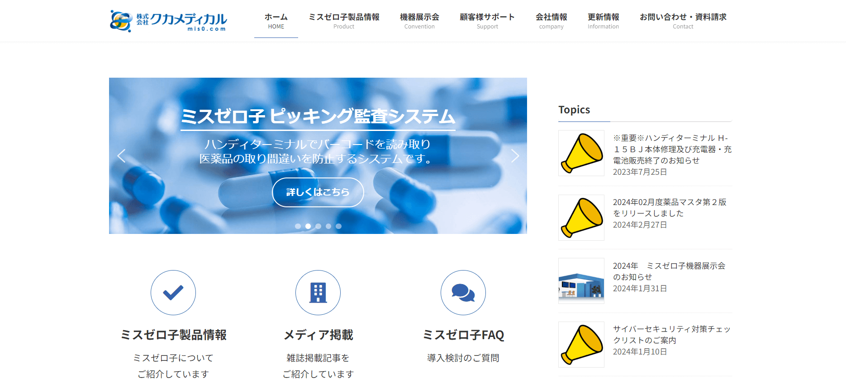
Task: Click description text ミスゼロ子について
Action: coord(173,358)
